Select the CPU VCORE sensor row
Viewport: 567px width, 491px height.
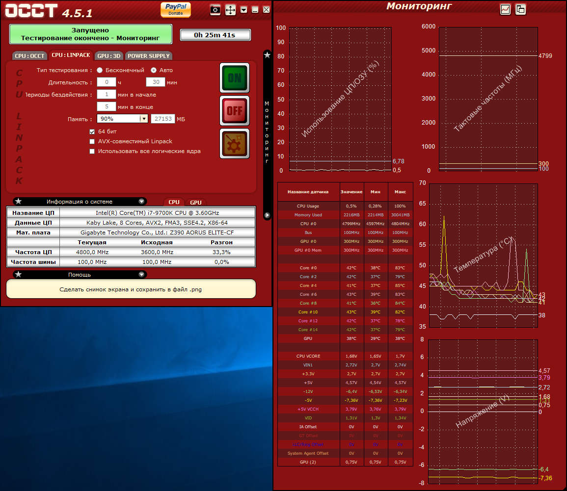[345, 356]
